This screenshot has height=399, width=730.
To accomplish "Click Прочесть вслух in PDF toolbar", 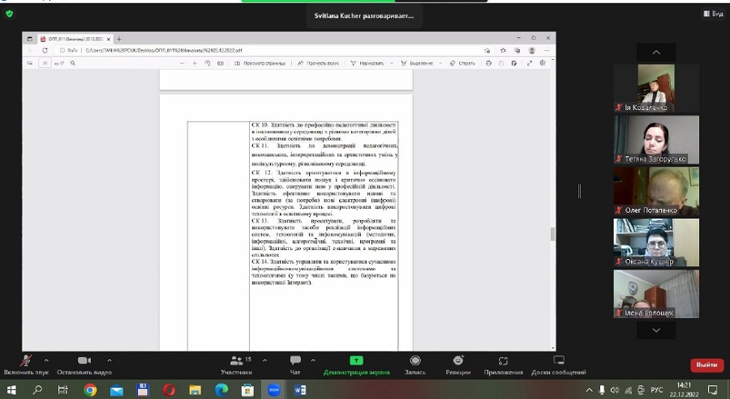I will tap(318, 62).
